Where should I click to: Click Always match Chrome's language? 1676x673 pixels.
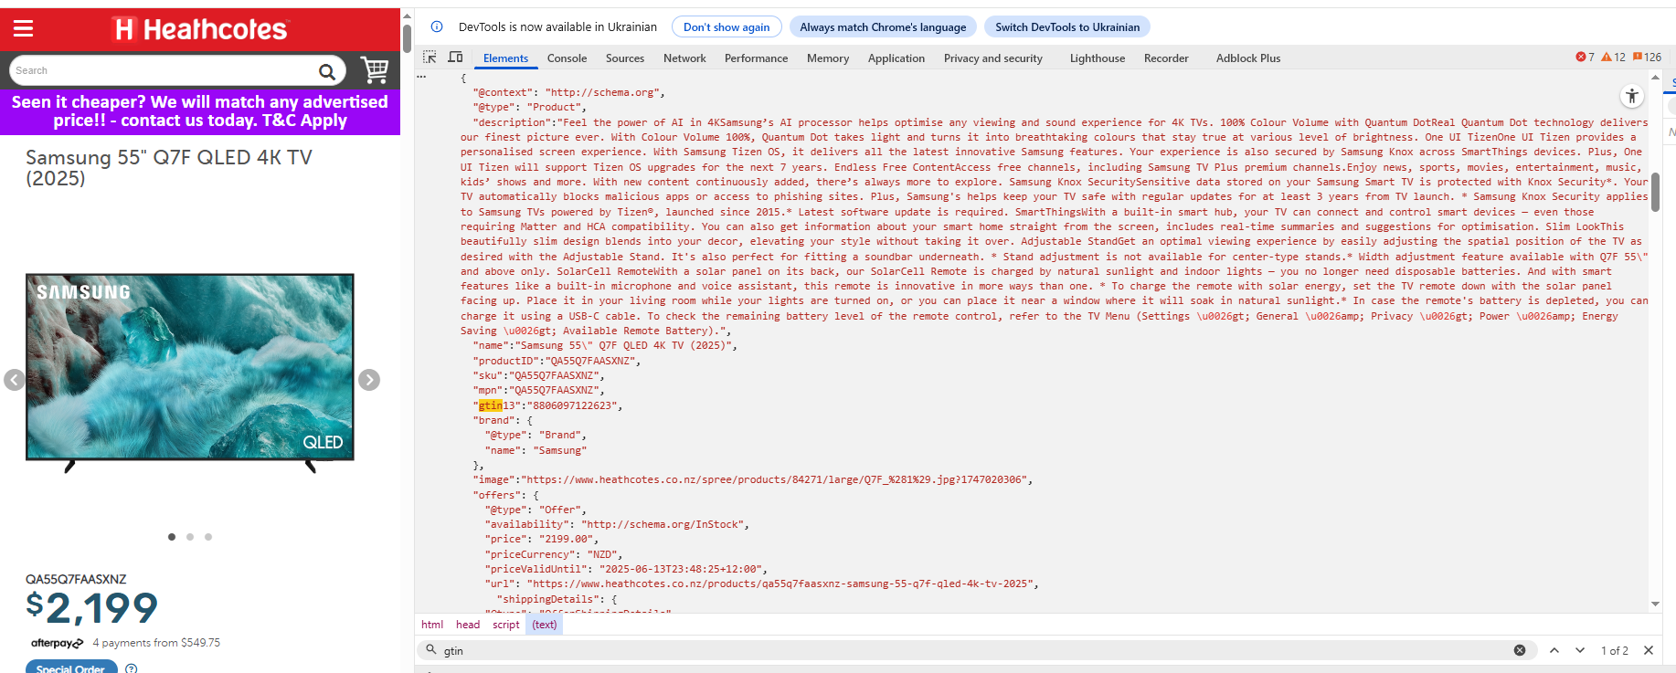click(x=883, y=27)
